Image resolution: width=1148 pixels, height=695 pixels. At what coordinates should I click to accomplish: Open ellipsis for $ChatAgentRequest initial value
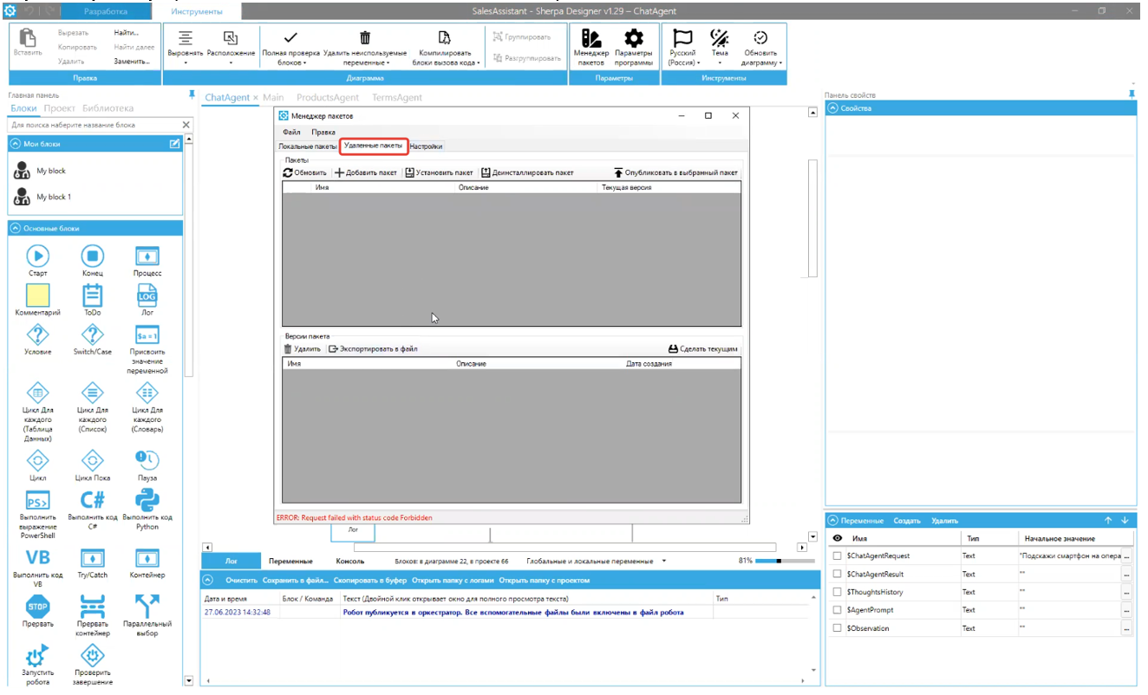point(1126,555)
